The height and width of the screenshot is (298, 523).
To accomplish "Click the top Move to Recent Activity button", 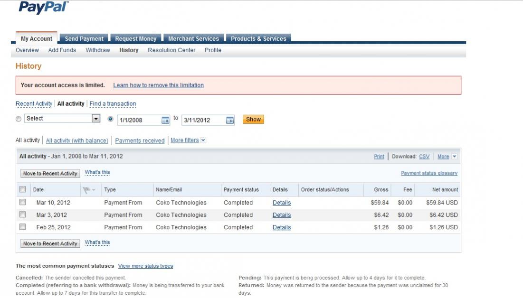I will click(x=50, y=173).
